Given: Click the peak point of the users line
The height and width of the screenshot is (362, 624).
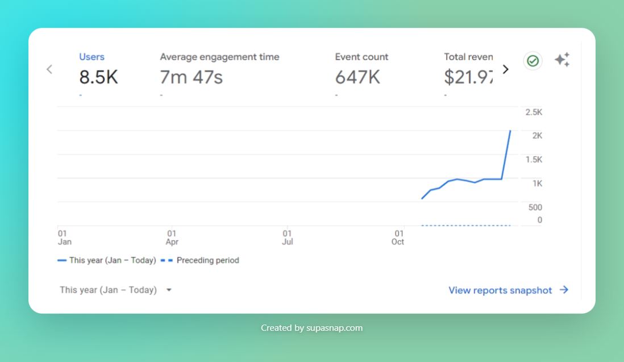Looking at the screenshot, I should 510,131.
